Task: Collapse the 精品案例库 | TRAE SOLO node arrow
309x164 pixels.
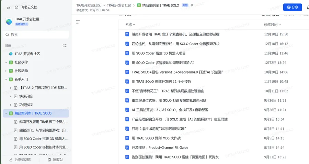Action: (x=6, y=113)
